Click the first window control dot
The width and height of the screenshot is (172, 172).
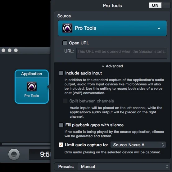(x=3, y=50)
